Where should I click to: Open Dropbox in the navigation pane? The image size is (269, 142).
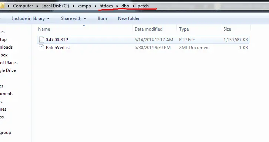(x=4, y=55)
